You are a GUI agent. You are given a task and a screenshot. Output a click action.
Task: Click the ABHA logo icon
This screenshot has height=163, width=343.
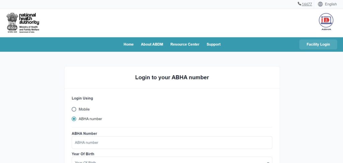[326, 22]
